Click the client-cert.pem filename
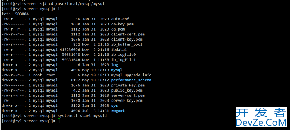The height and width of the screenshot is (130, 290). point(128,34)
